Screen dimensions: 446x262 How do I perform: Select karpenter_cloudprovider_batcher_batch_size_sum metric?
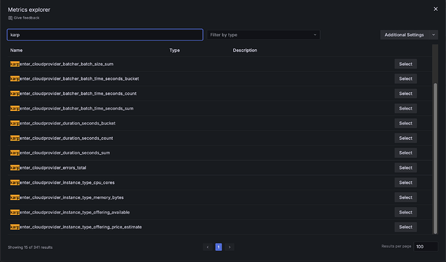(x=406, y=64)
